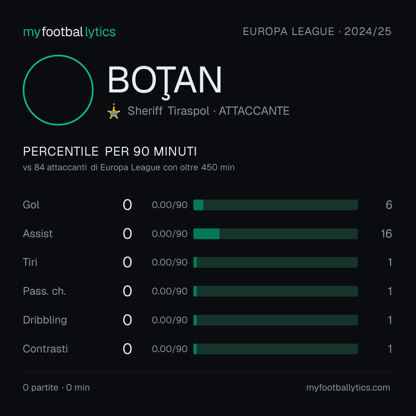Select the Europa League 2024/25 label
The height and width of the screenshot is (416, 416).
pyautogui.click(x=317, y=31)
